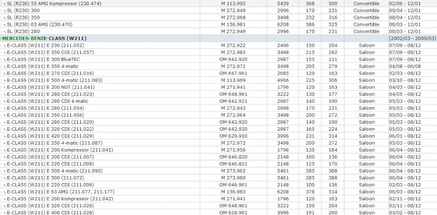
Task: Select E-CLASS (W211) E 200 Kompressor (211.042)
Action: coord(60,199)
